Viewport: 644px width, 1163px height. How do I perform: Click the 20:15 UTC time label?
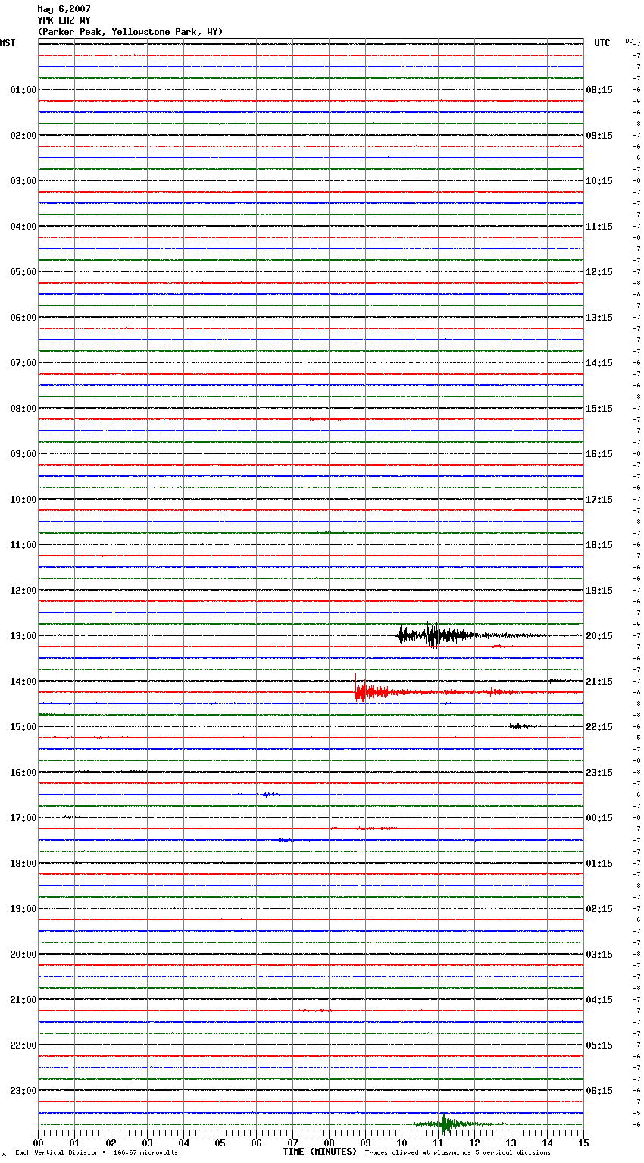click(599, 636)
